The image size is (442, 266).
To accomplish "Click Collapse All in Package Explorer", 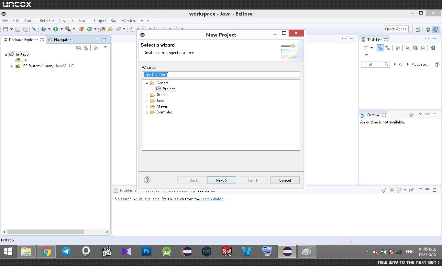I will click(78, 48).
